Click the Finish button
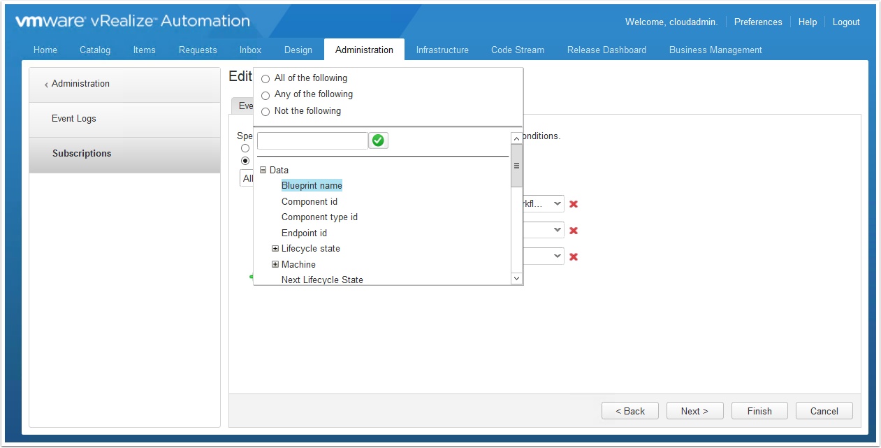Viewport: 881px width, 448px height. pyautogui.click(x=759, y=411)
